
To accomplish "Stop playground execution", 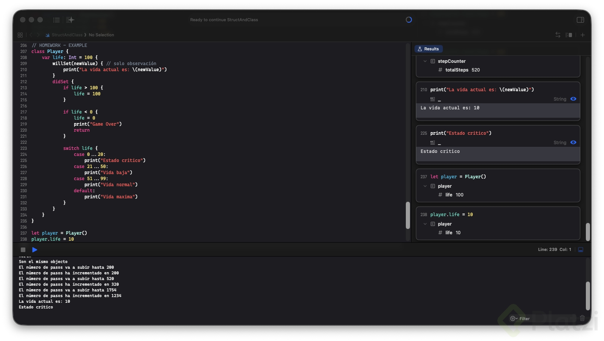I will [23, 250].
